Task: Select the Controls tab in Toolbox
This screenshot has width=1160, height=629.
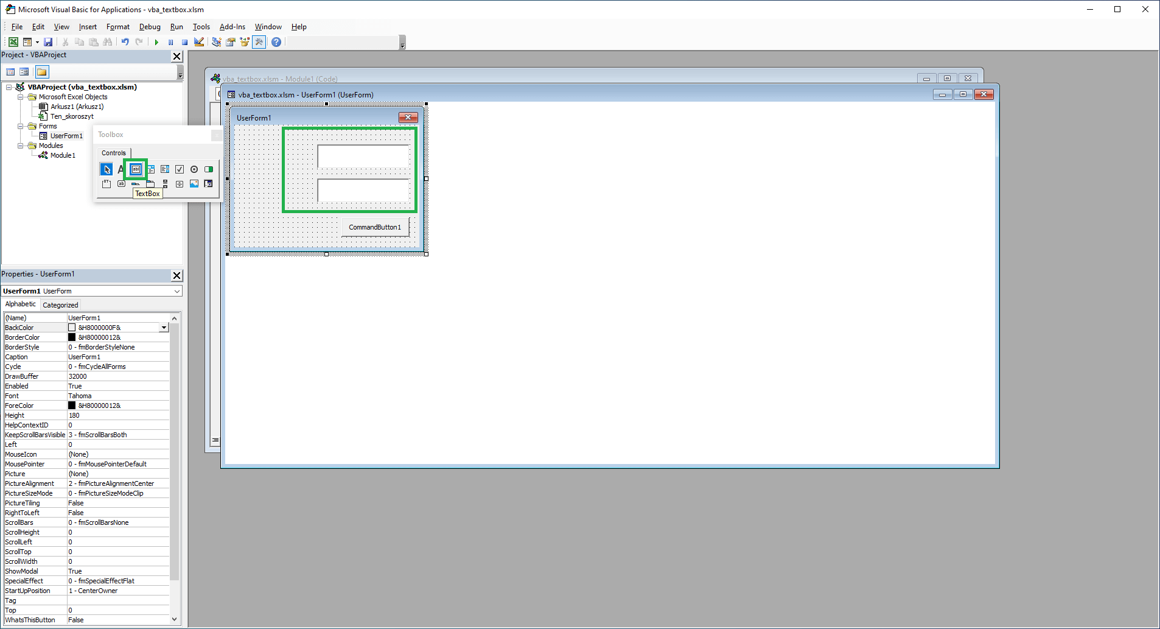Action: [114, 153]
